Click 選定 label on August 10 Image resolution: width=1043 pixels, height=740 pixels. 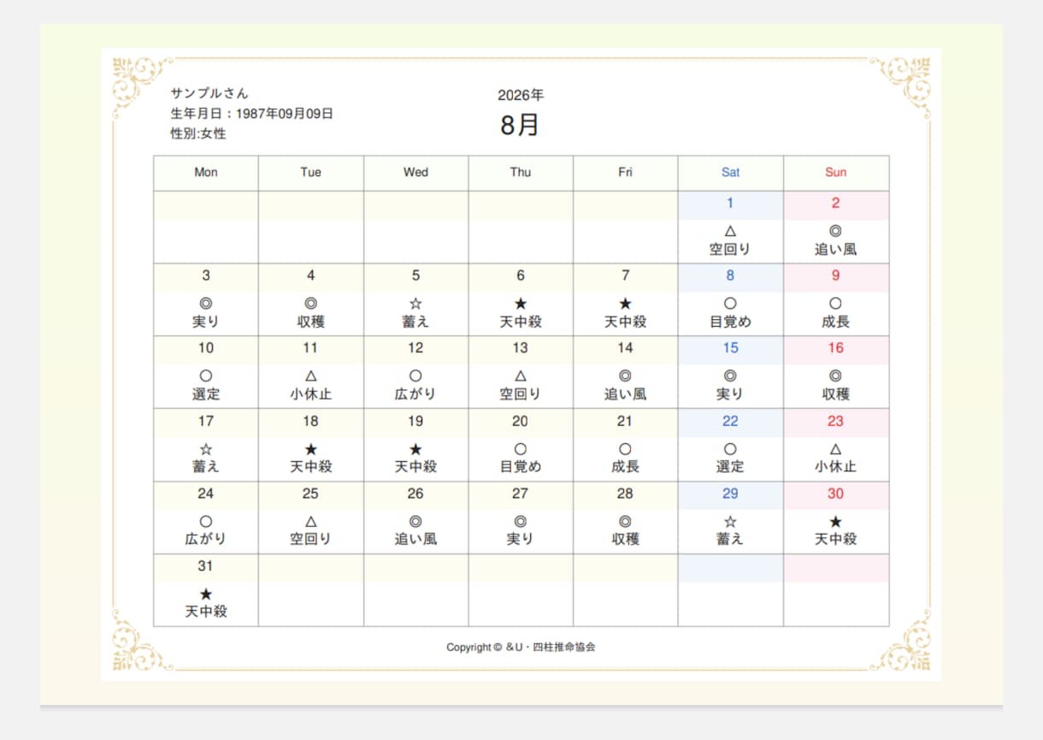(x=205, y=394)
